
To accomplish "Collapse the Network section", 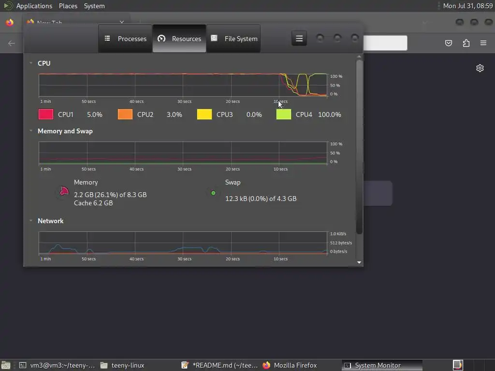I will (x=31, y=221).
